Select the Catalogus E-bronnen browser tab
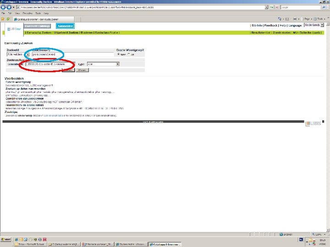This screenshot has height=247, width=330. tap(43, 19)
